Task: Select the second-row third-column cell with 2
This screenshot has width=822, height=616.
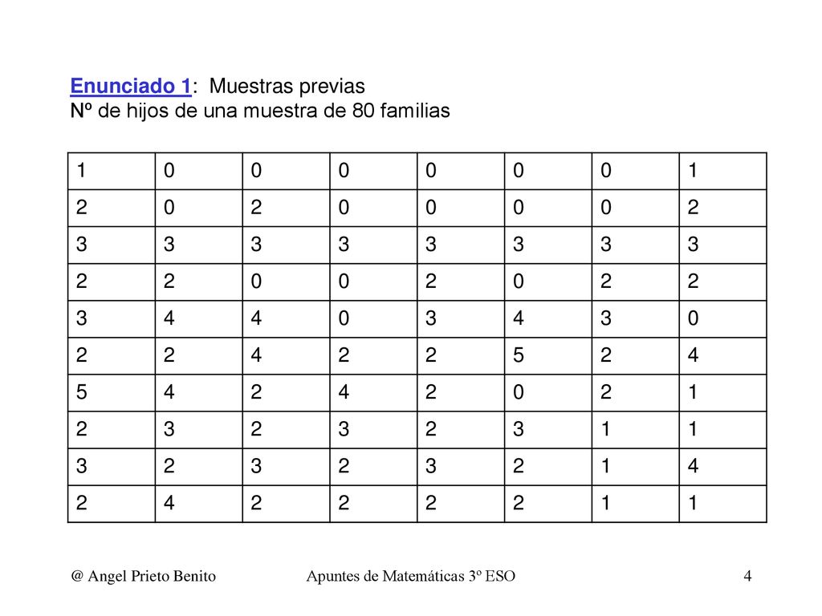Action: [287, 208]
